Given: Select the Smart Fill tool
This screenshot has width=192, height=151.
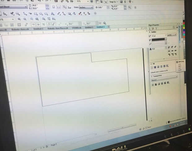Looking at the screenshot, I should [89, 14].
